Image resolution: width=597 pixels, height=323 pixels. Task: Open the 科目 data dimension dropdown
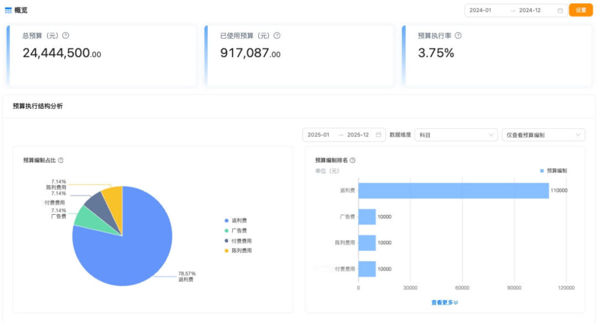(455, 135)
